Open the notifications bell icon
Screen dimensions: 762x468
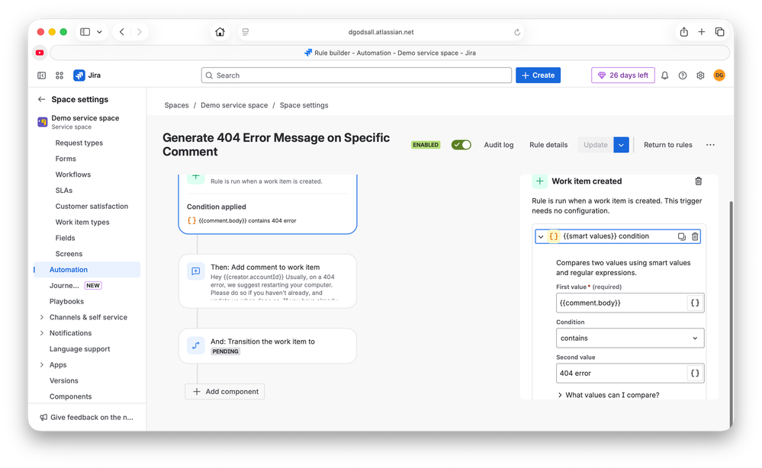coord(665,75)
